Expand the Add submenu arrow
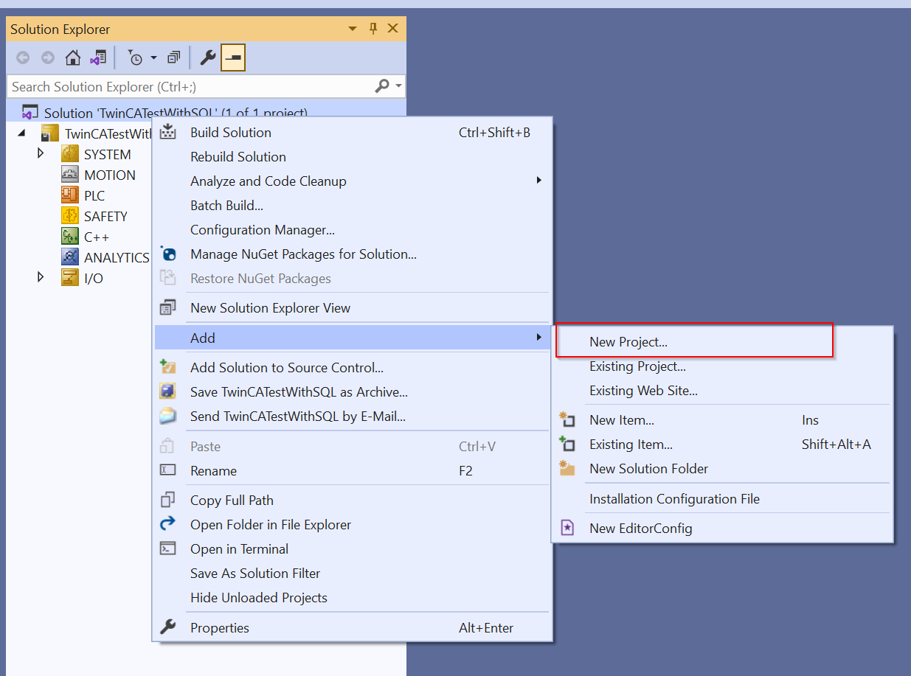Image resolution: width=911 pixels, height=676 pixels. coord(539,338)
